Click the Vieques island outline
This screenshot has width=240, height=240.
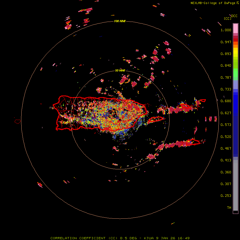coord(155,119)
